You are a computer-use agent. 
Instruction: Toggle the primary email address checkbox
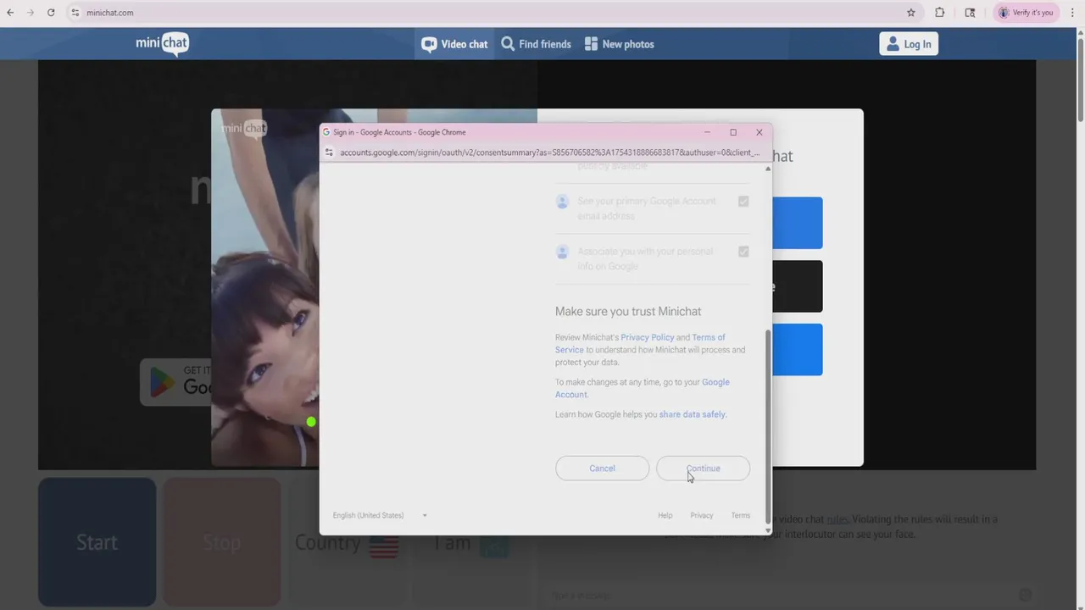coord(743,202)
